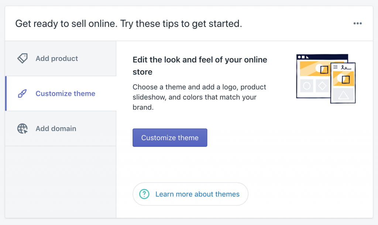Click the hamburger lines icon in the illustration
Screen dimensions: 378x225
[335, 67]
